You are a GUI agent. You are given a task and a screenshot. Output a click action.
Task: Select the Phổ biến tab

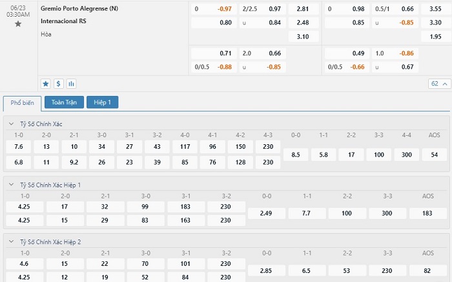click(22, 102)
